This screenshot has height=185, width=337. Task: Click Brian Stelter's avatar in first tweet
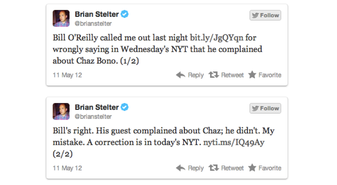61,18
